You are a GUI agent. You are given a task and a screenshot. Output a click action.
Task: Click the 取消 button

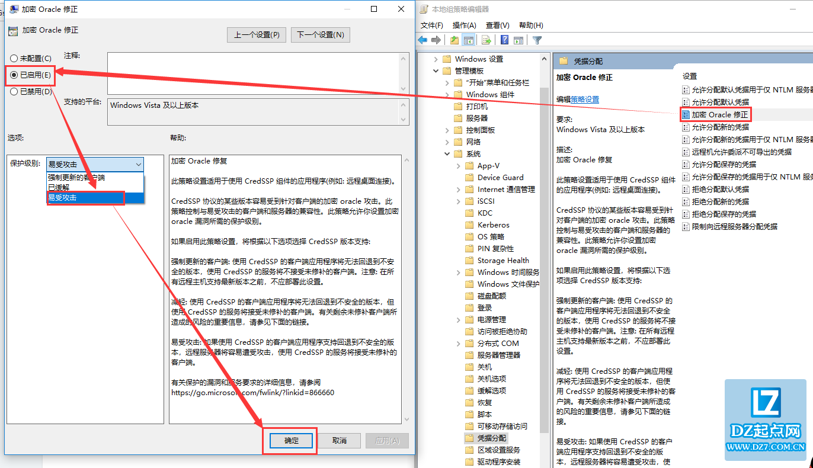339,441
